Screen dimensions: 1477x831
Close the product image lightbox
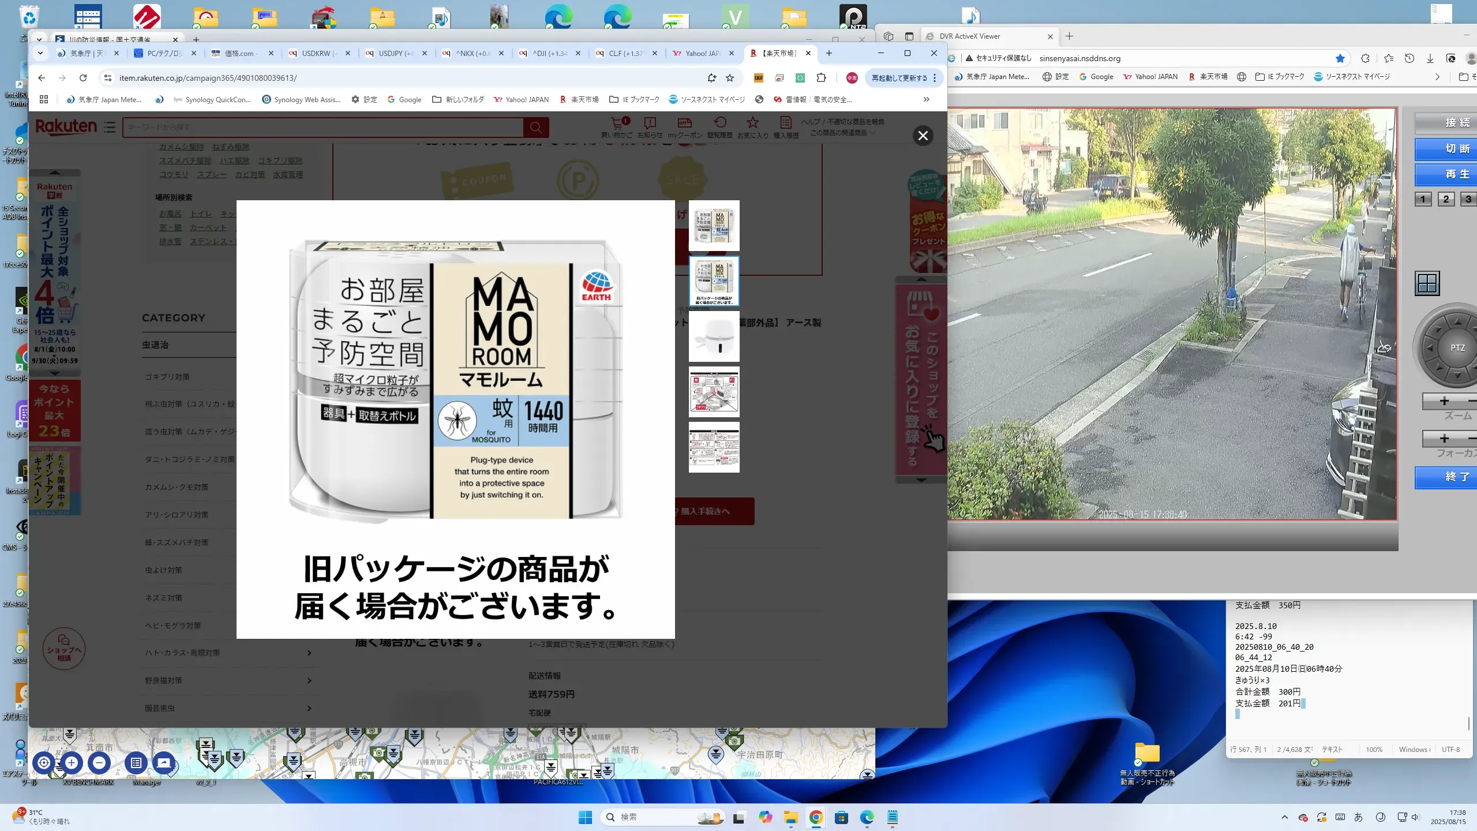pos(923,136)
